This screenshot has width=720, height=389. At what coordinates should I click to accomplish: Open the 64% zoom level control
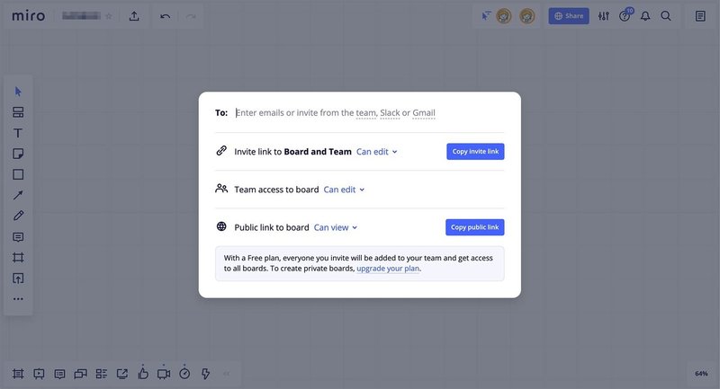pyautogui.click(x=701, y=373)
